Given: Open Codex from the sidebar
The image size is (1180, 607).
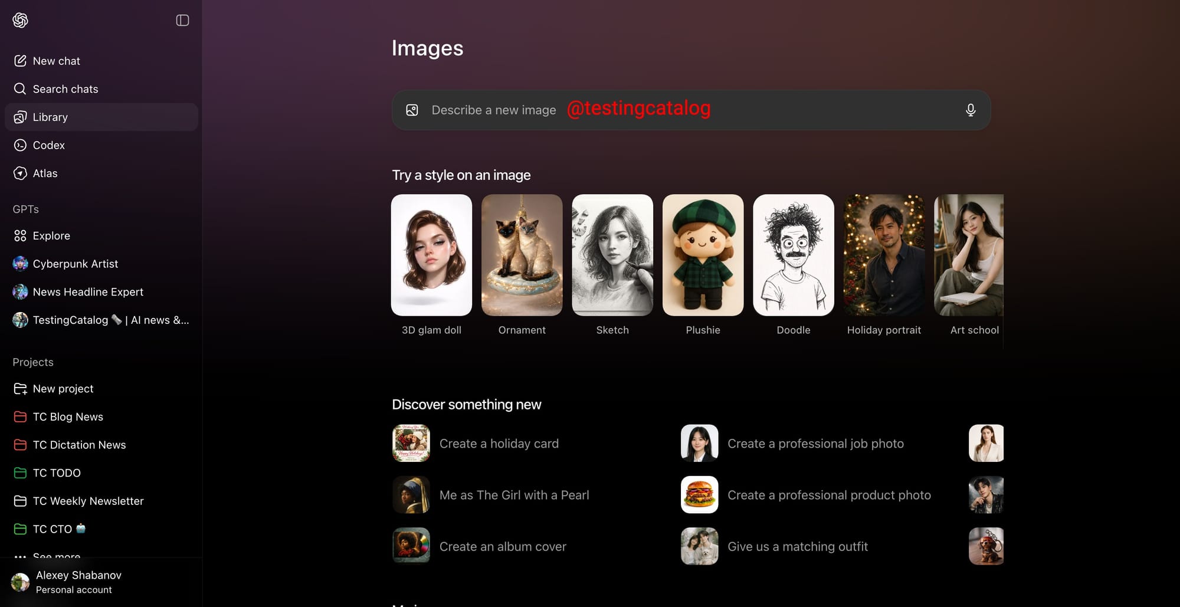Looking at the screenshot, I should (x=48, y=145).
